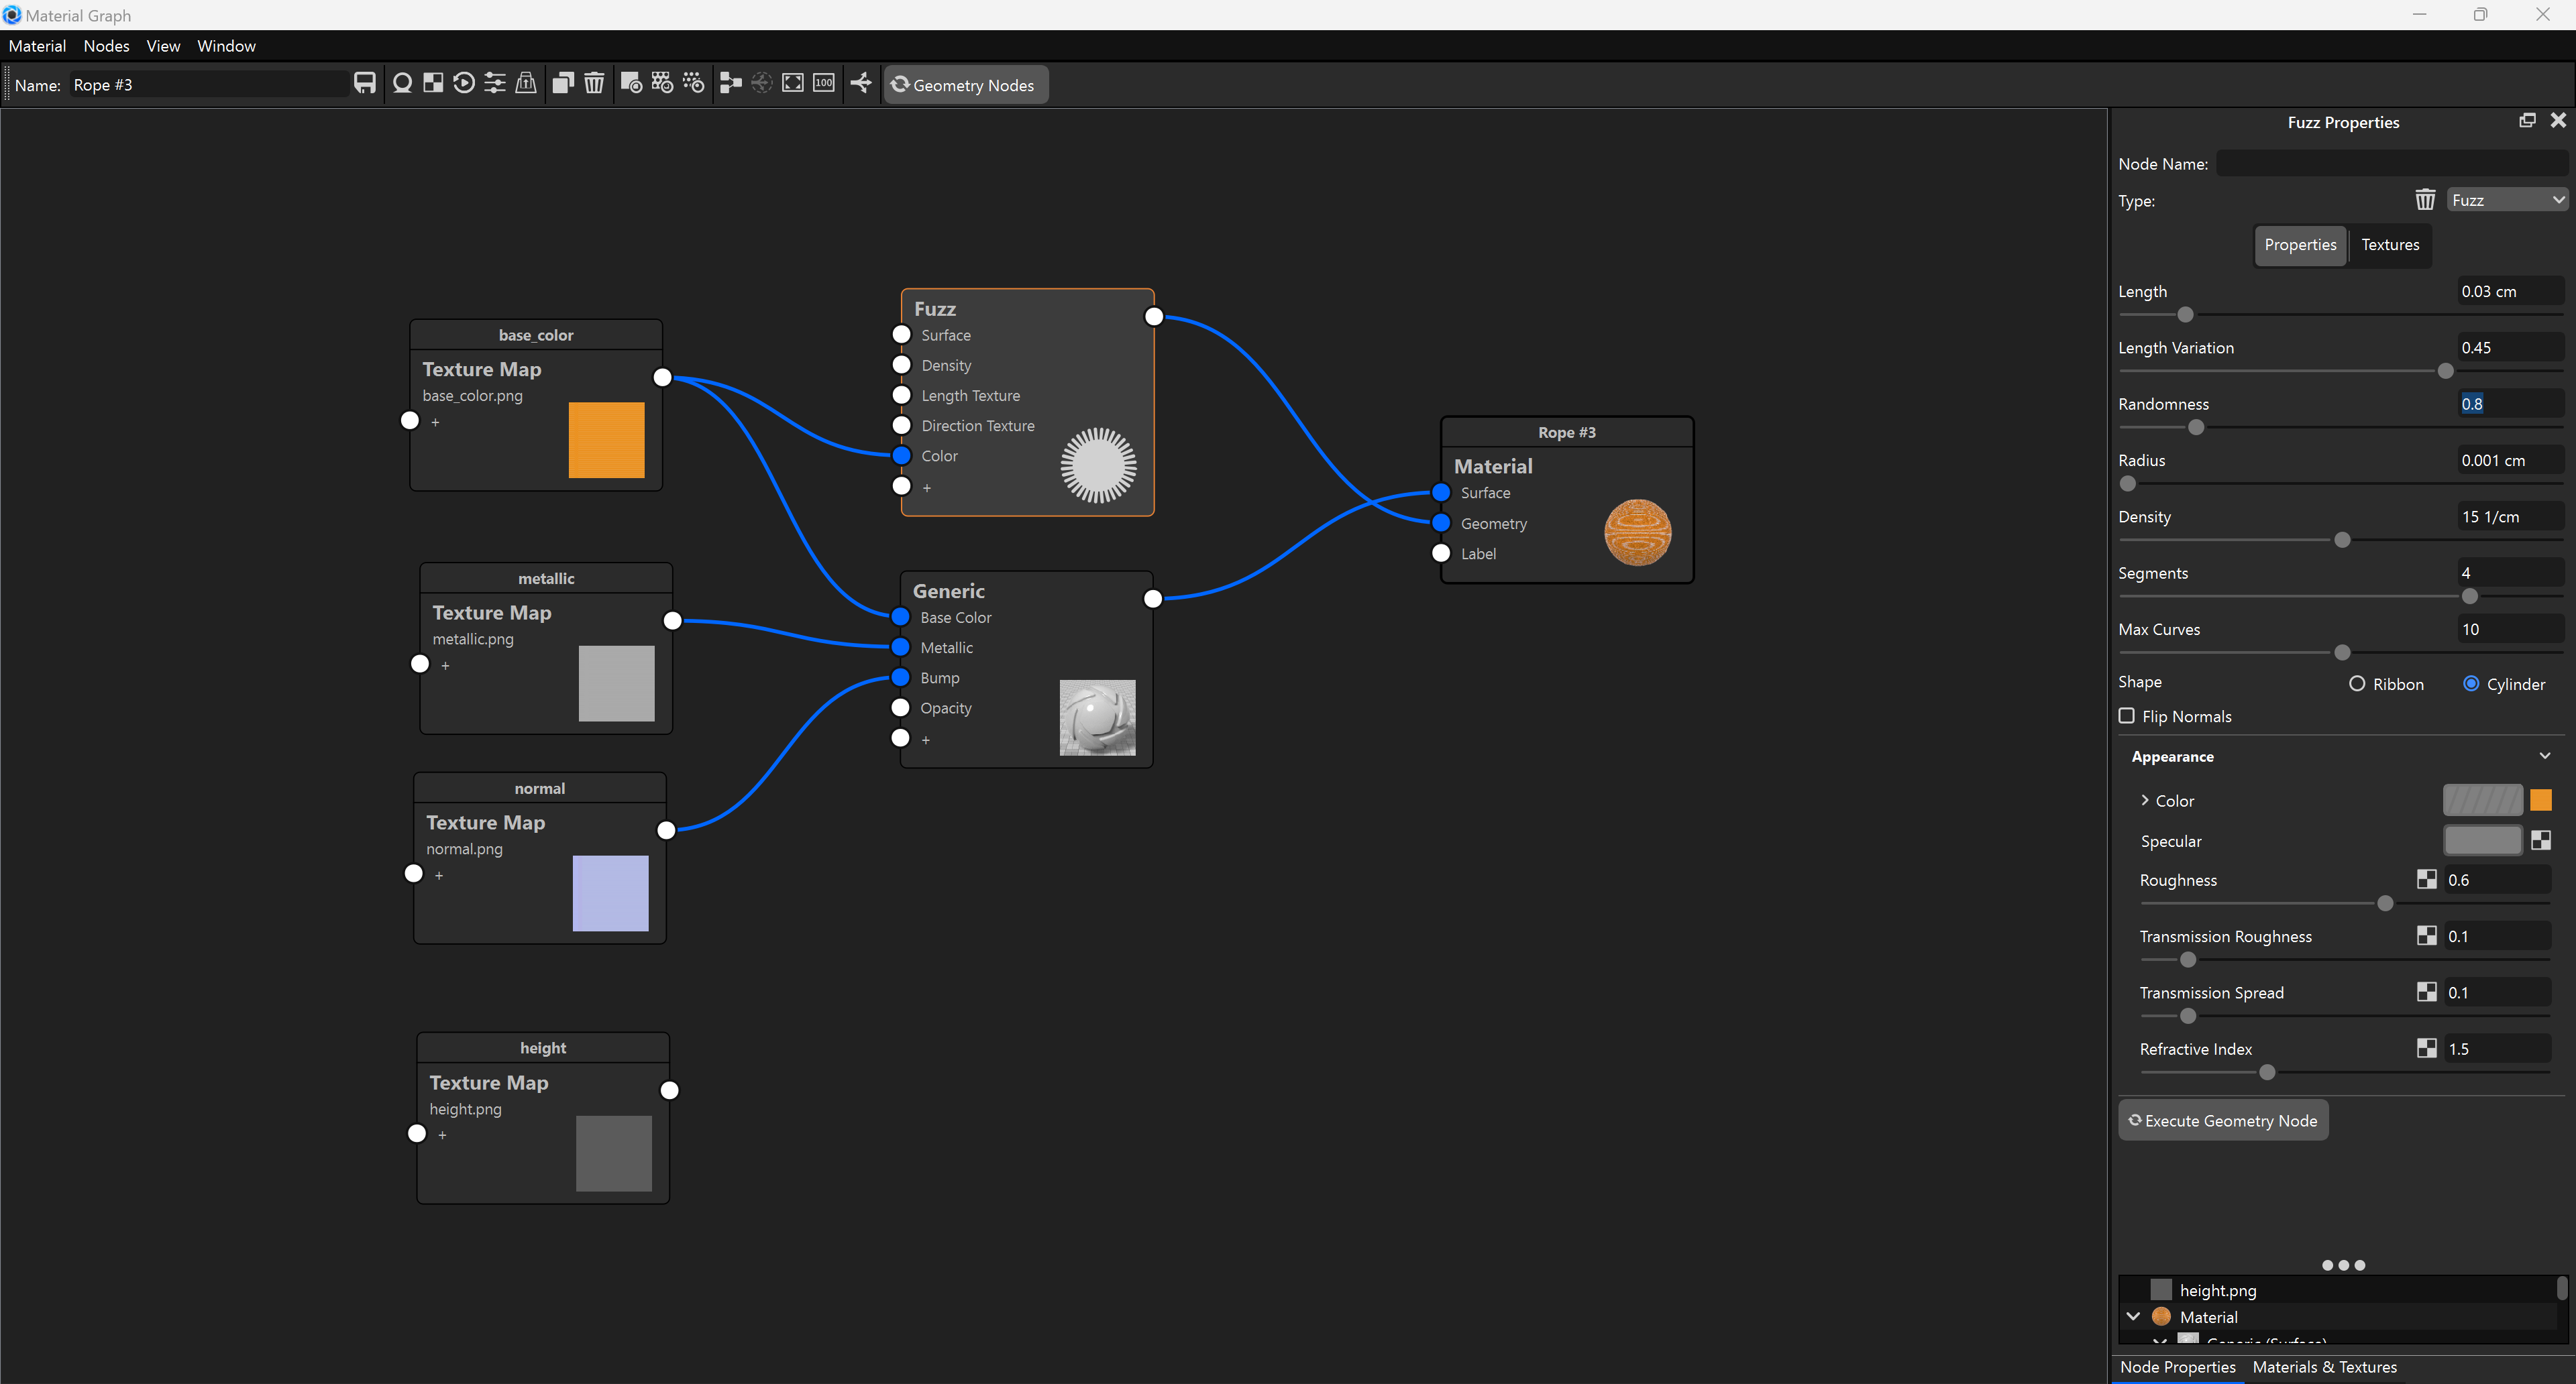Click the sliders settings icon in toolbar
2576x1384 pixels.
tap(495, 84)
